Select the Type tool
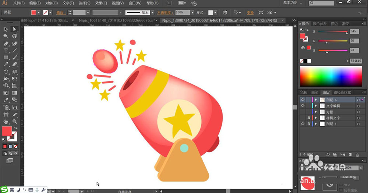 click(6, 50)
